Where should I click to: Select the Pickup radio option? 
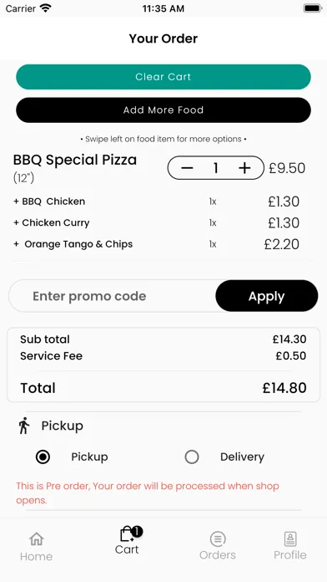click(x=43, y=457)
